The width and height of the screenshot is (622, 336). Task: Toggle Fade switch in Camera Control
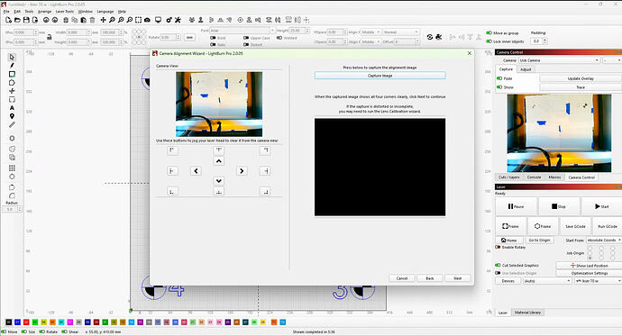pyautogui.click(x=499, y=78)
